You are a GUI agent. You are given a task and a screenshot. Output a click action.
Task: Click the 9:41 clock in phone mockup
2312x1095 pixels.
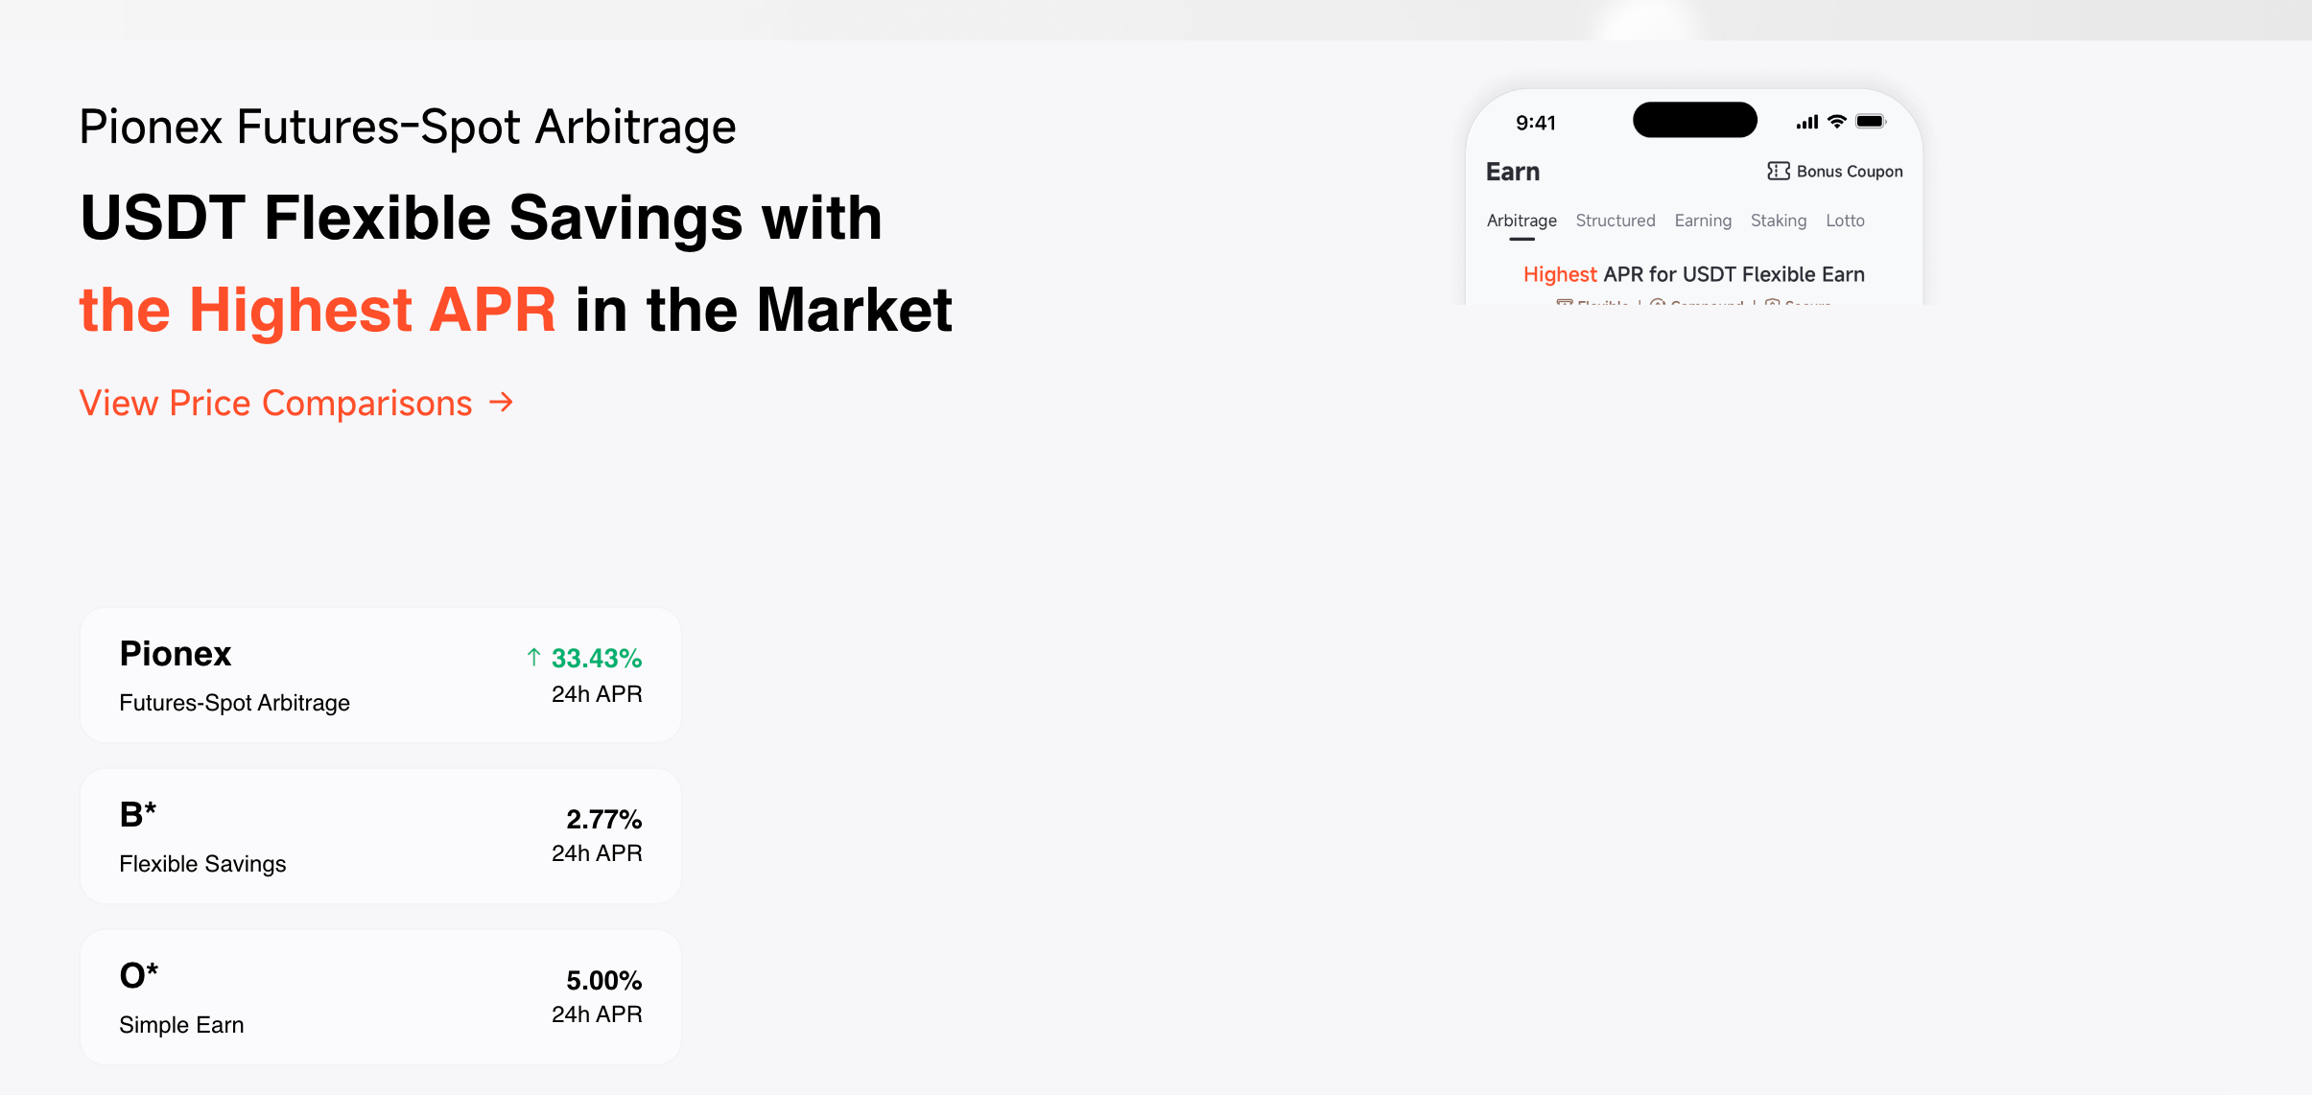tap(1536, 123)
